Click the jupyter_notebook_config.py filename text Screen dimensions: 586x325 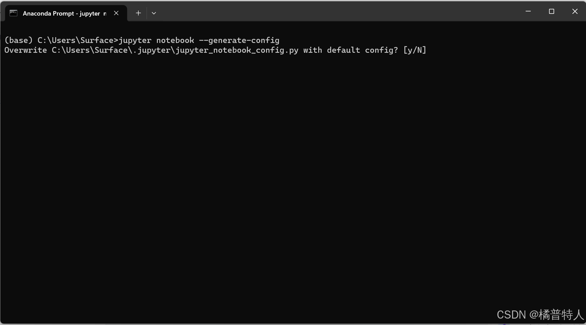tap(237, 50)
